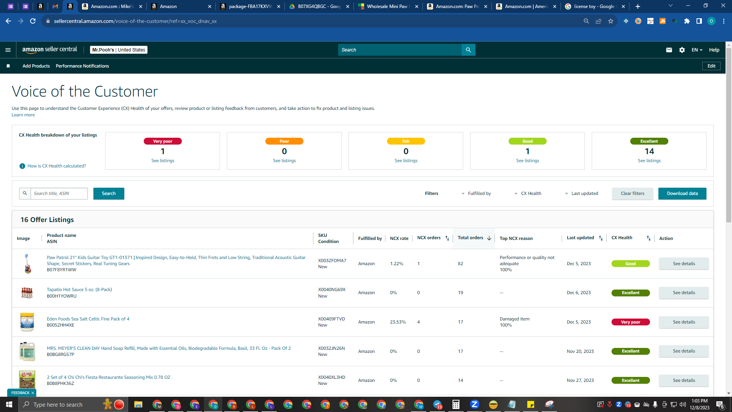See details for Tapatio Hot Sauce
Image resolution: width=732 pixels, height=412 pixels.
tap(684, 293)
